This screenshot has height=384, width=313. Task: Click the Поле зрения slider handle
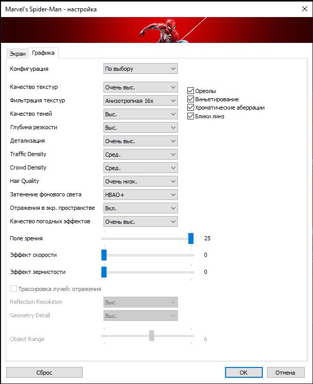[x=191, y=238]
